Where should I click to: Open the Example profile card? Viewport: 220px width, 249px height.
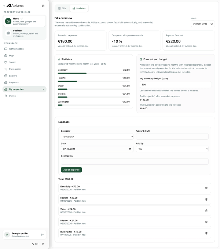[x=25, y=235]
